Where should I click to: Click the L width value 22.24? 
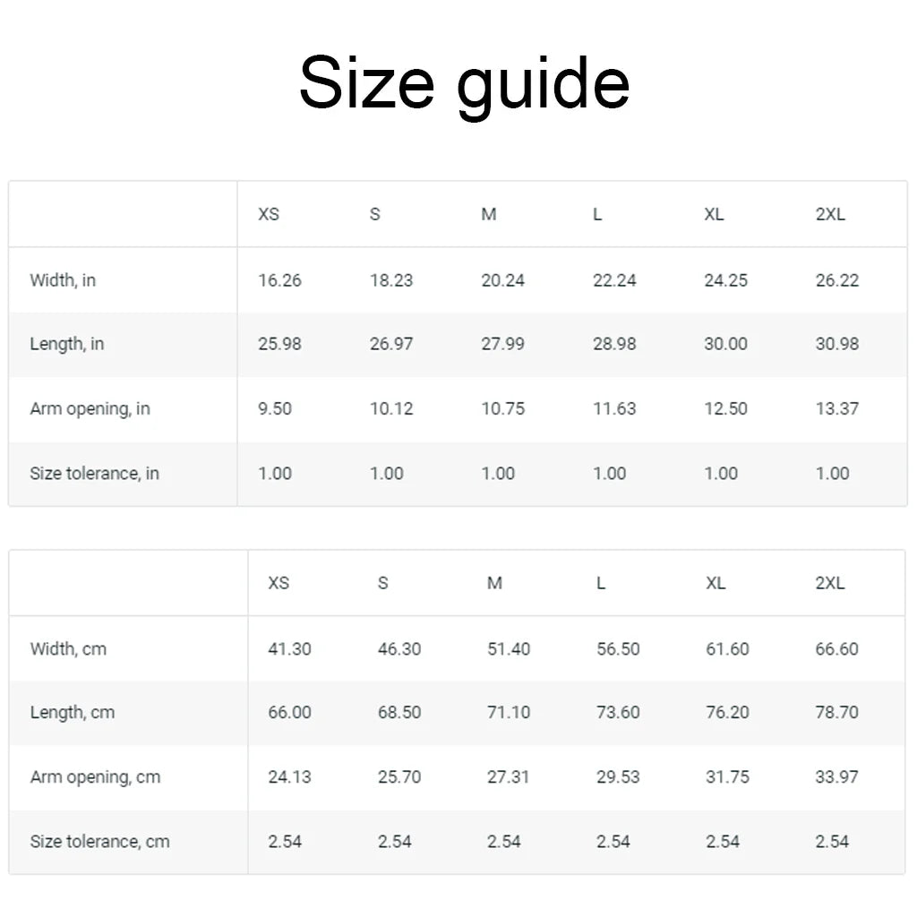(x=614, y=280)
